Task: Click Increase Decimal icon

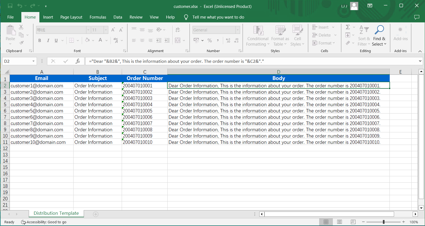Action: [228, 40]
